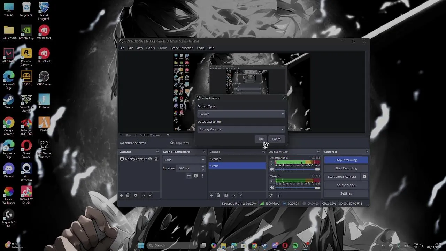Screen dimensions: 446x251
Task: Open Mic/Aux options three-dot menu
Action: click(x=272, y=182)
